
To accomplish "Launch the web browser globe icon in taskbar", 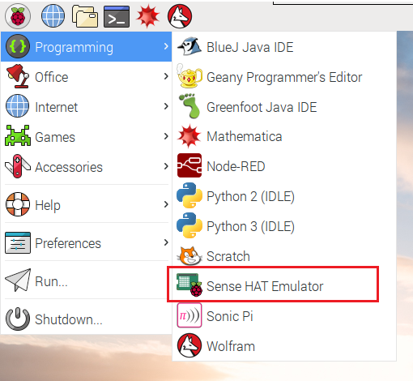I will click(x=53, y=16).
